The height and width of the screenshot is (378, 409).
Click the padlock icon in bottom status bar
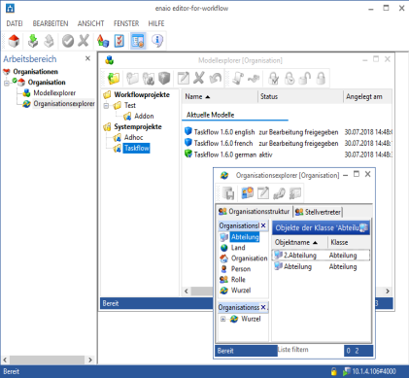click(x=333, y=371)
